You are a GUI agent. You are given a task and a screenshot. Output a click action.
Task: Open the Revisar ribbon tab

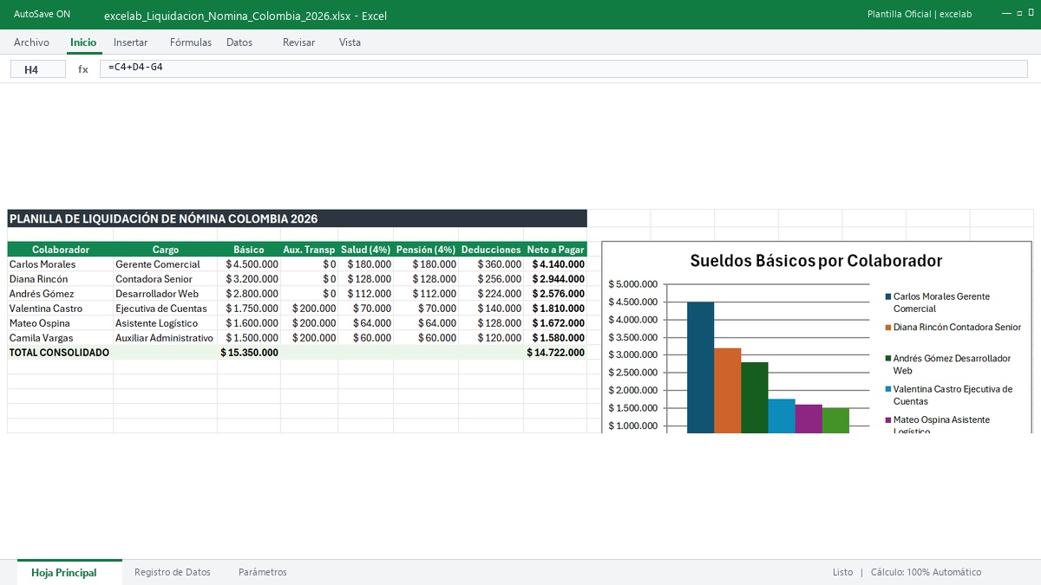[x=299, y=42]
